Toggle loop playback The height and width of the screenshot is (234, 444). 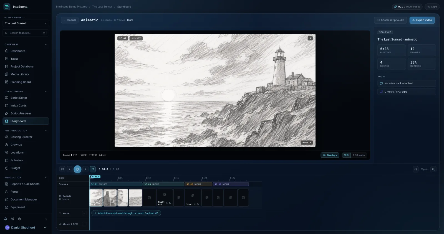(93, 169)
